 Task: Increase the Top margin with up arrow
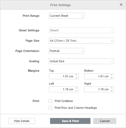point(76,75)
